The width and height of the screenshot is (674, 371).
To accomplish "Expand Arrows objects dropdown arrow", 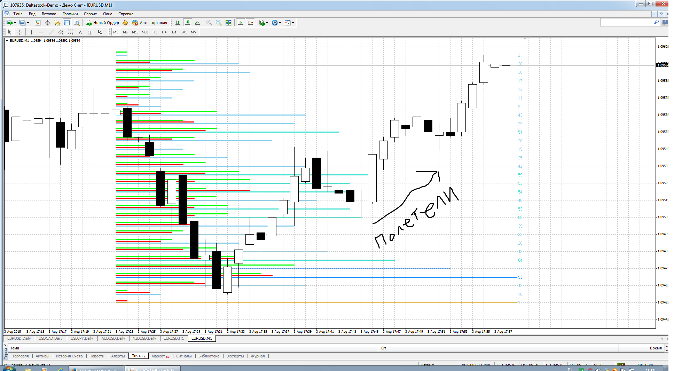I will [x=105, y=32].
